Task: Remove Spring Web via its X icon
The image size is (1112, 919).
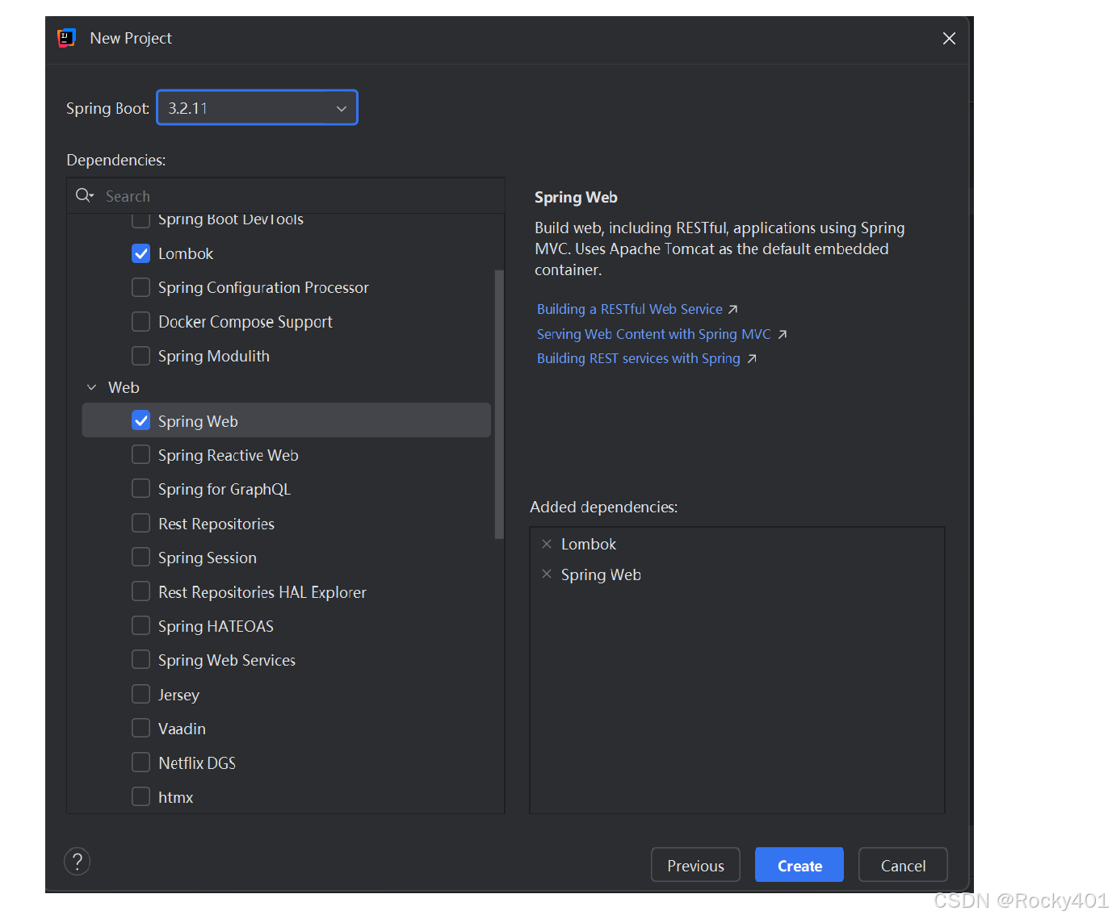Action: (547, 574)
